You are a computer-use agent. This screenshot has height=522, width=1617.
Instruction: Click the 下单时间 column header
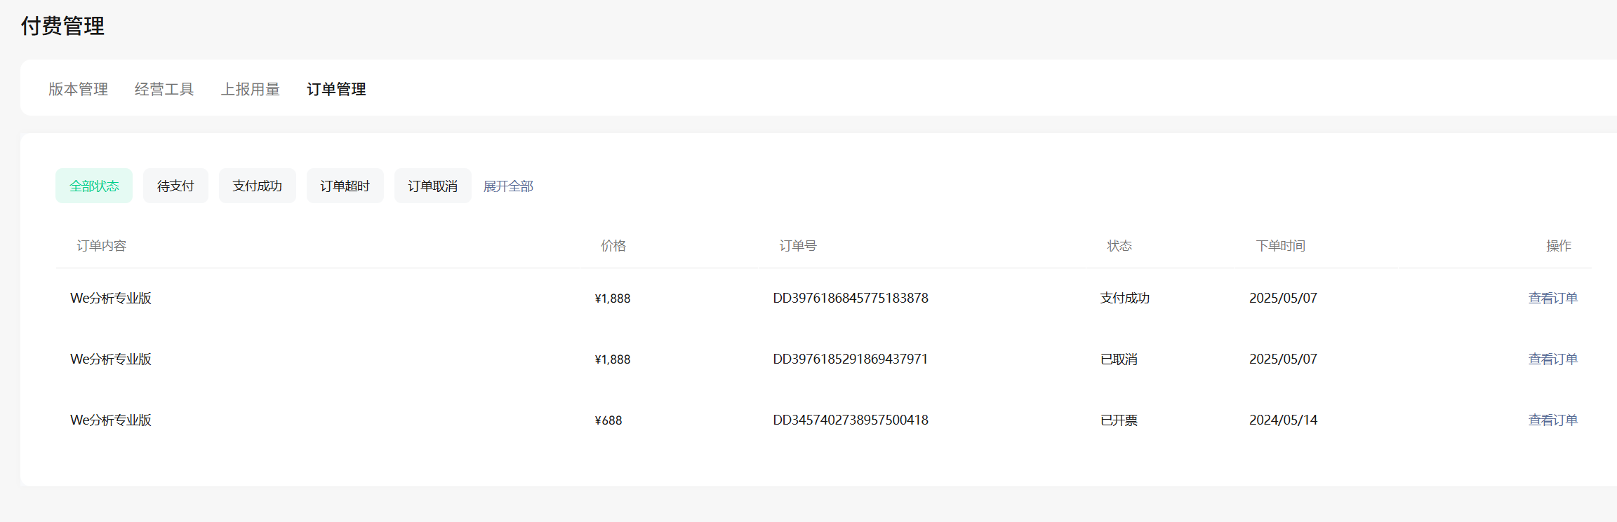1281,245
